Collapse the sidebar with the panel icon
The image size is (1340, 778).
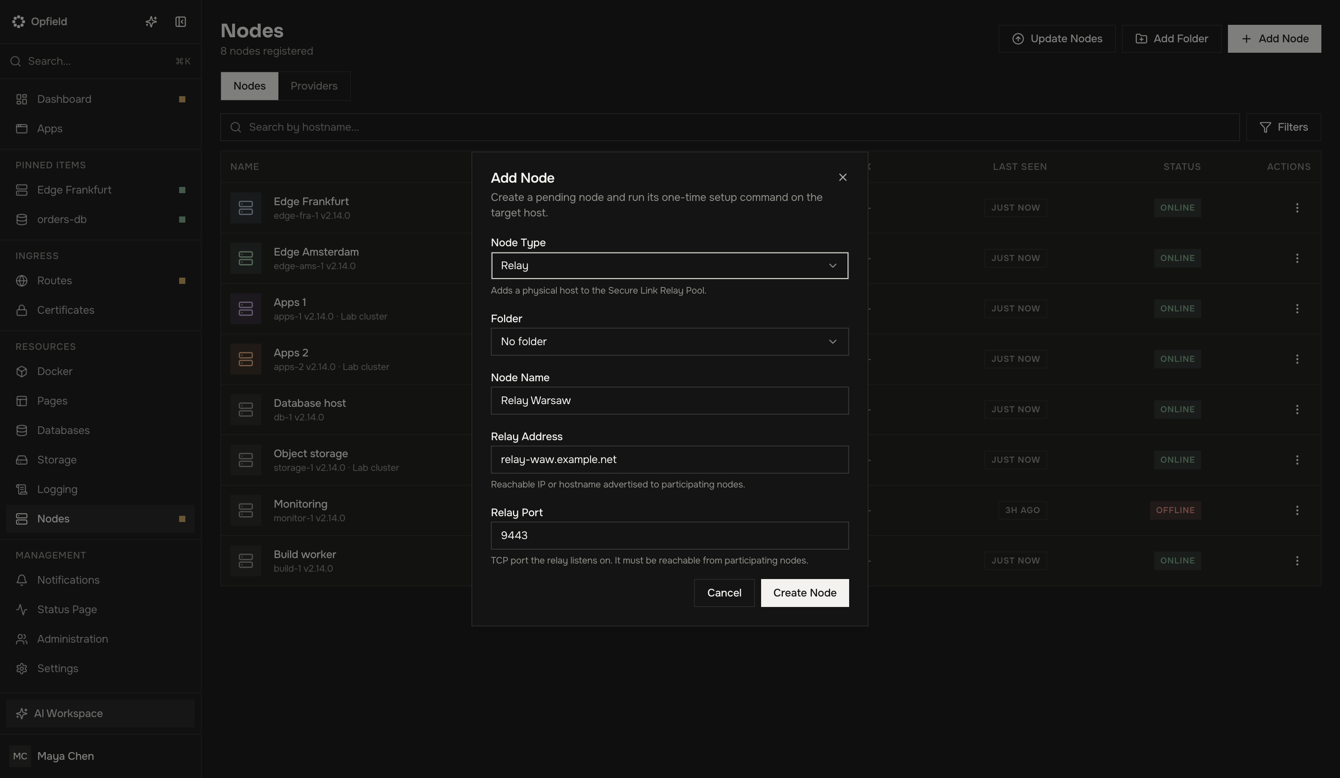(x=181, y=22)
